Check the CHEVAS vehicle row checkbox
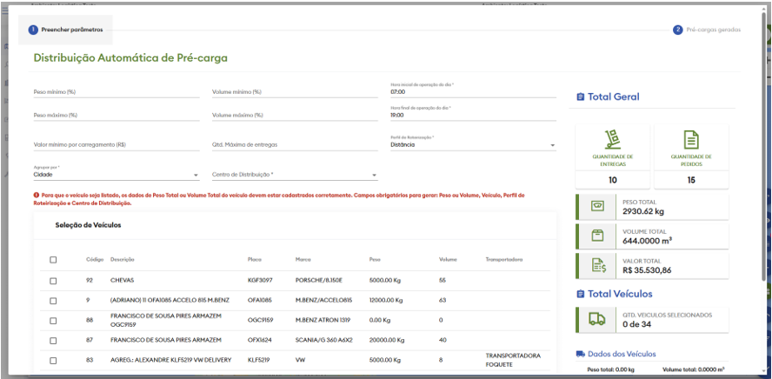 [54, 281]
